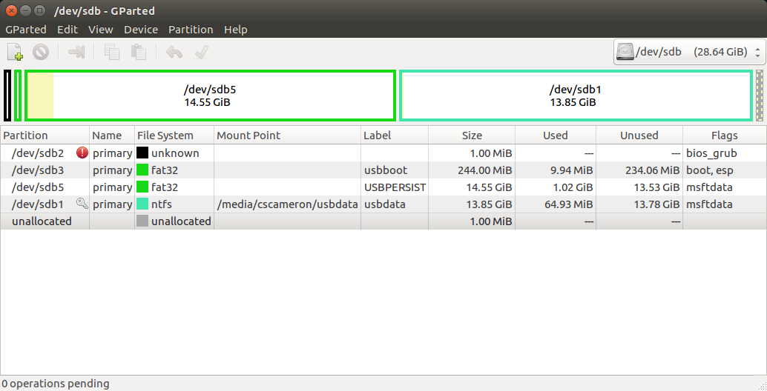The image size is (767, 391).
Task: Click the red warning icon on /dev/sdb2
Action: coord(82,153)
